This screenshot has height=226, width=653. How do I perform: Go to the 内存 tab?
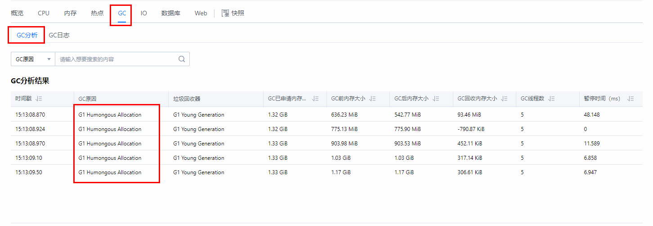click(70, 13)
